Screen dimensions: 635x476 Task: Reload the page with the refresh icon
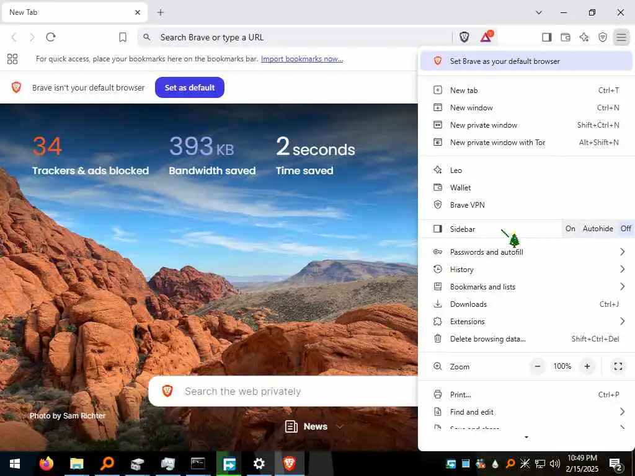click(x=51, y=37)
